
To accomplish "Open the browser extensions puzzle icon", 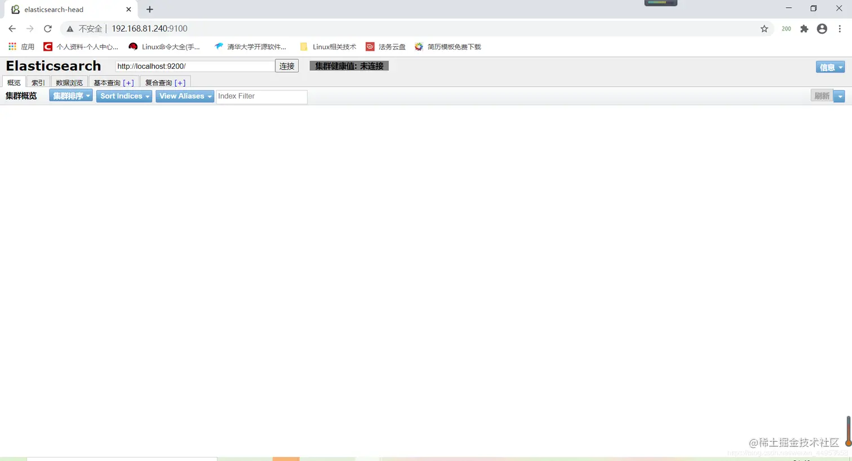I will 804,29.
